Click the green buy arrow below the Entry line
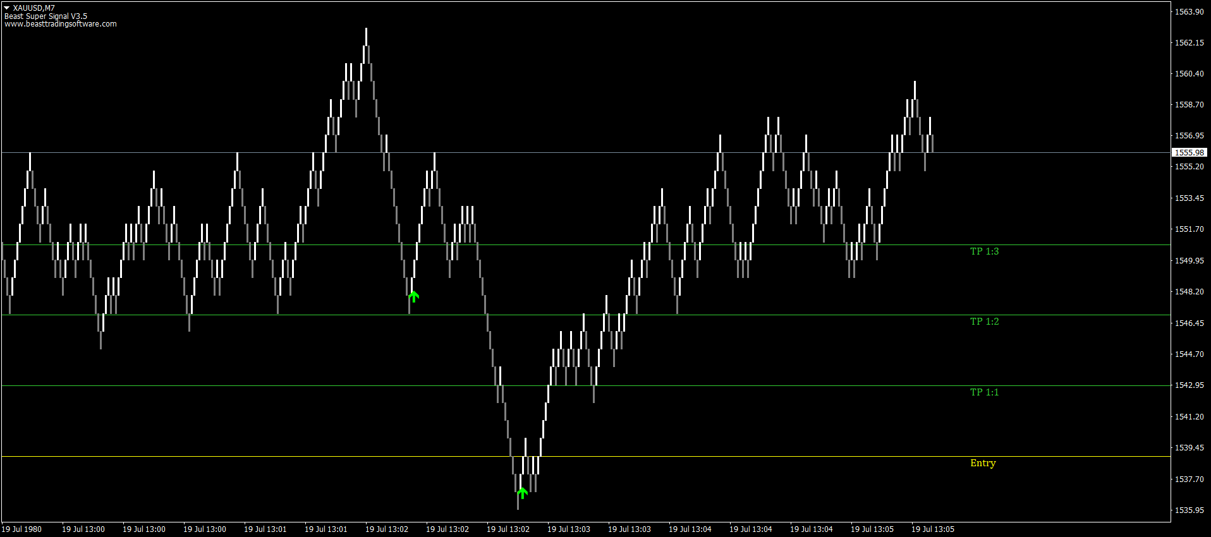The image size is (1211, 537). (x=522, y=493)
